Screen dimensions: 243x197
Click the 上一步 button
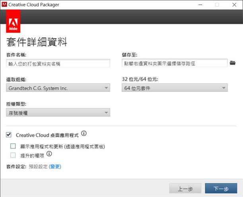[x=185, y=189]
